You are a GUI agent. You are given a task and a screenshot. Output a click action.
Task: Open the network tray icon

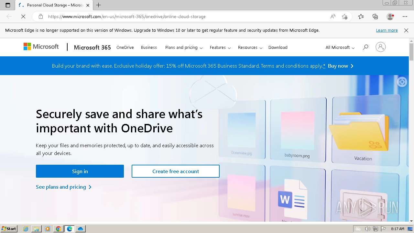tap(375, 229)
